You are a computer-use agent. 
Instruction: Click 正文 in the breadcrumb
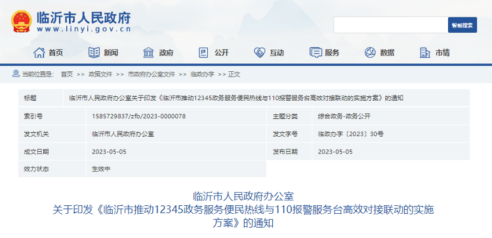coord(234,75)
